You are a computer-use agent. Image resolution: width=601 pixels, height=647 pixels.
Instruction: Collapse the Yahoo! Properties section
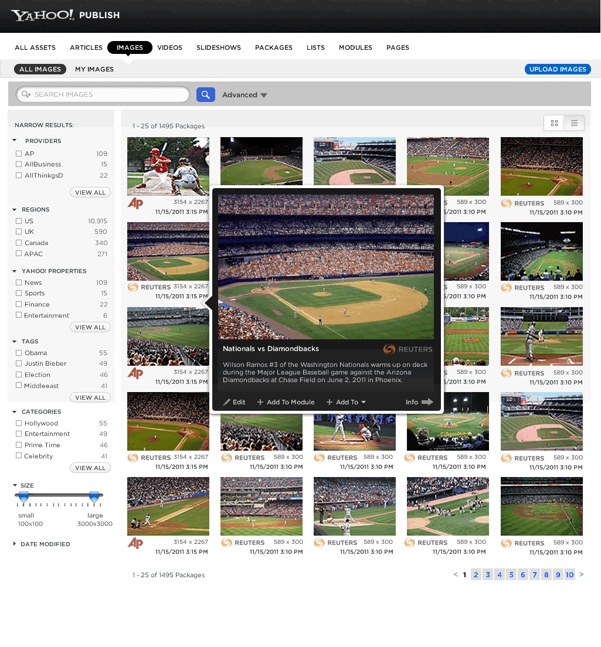click(x=15, y=271)
